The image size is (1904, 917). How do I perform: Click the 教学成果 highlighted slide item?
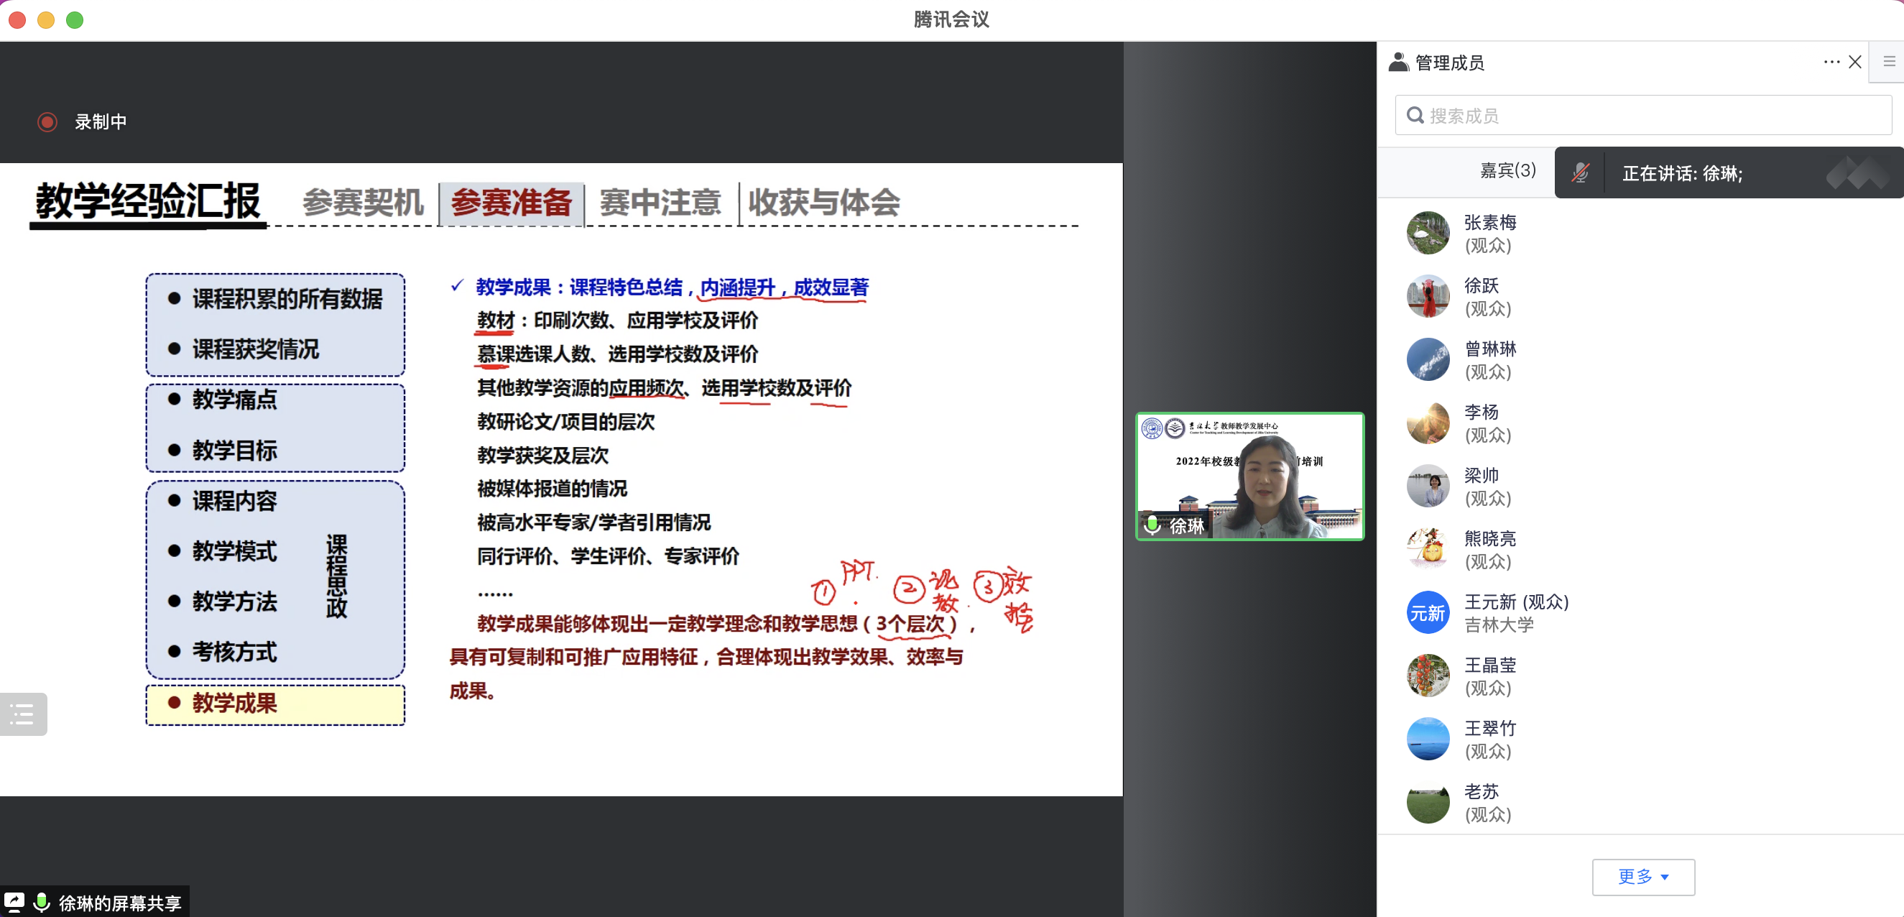(x=275, y=704)
